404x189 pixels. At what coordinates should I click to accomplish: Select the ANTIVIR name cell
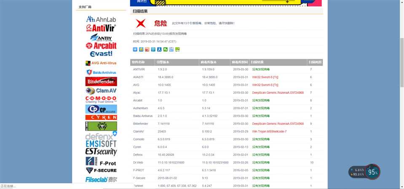click(x=139, y=69)
